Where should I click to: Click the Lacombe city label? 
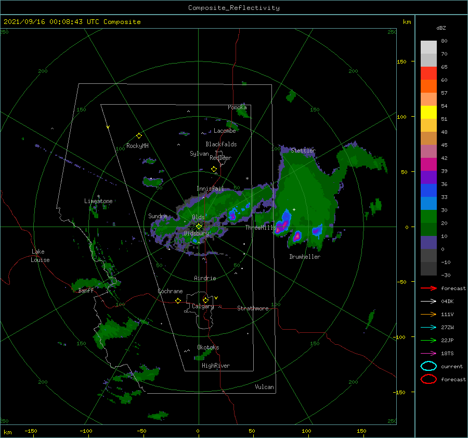tap(225, 131)
